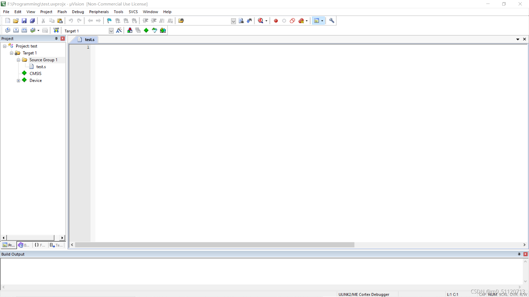Open Options for Target (magic wand) icon
The height and width of the screenshot is (297, 529).
(x=119, y=31)
